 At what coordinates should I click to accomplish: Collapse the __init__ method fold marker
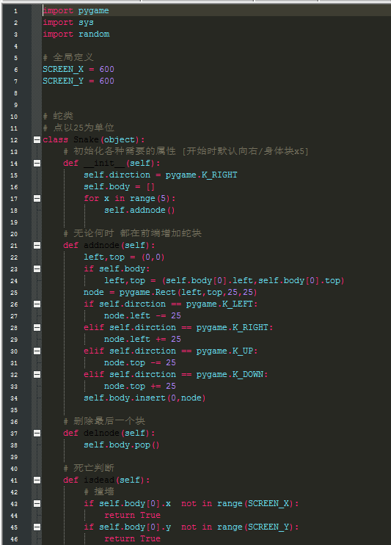pos(37,163)
